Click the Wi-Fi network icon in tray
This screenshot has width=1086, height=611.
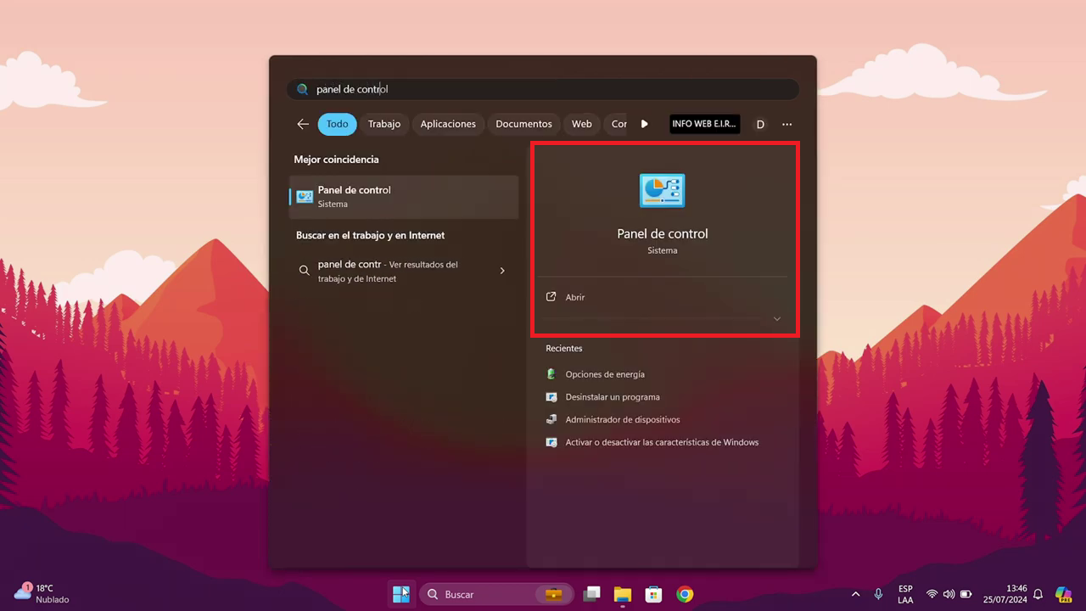pyautogui.click(x=932, y=594)
